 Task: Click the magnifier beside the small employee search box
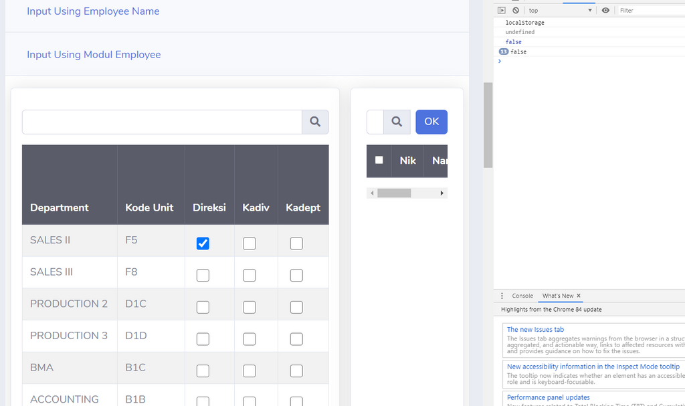(397, 122)
